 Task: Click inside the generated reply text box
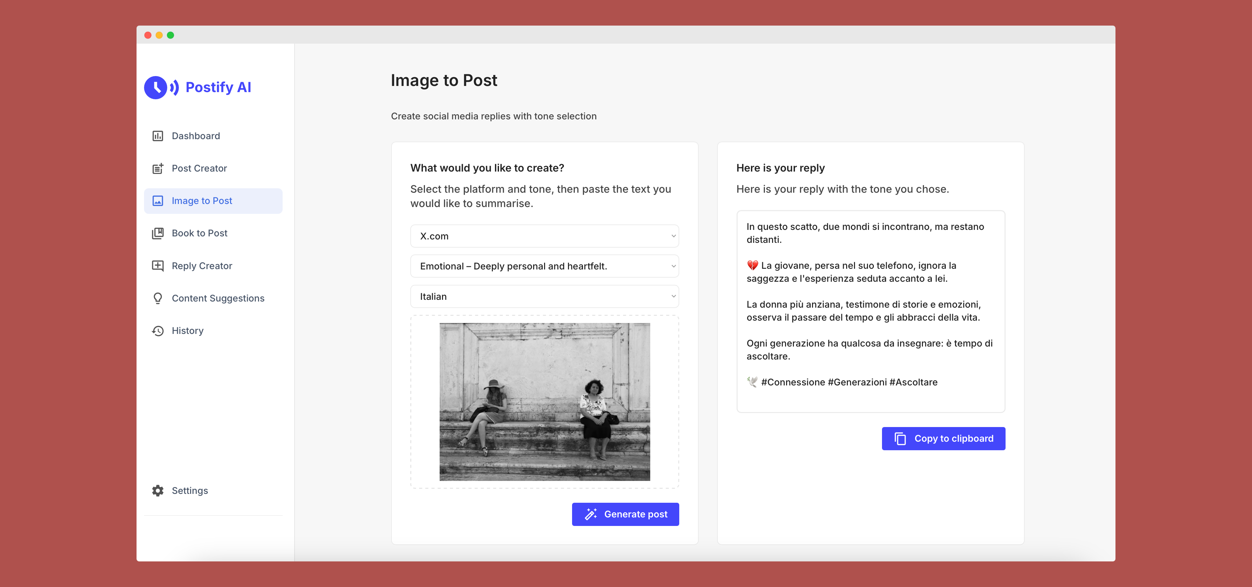coord(870,311)
